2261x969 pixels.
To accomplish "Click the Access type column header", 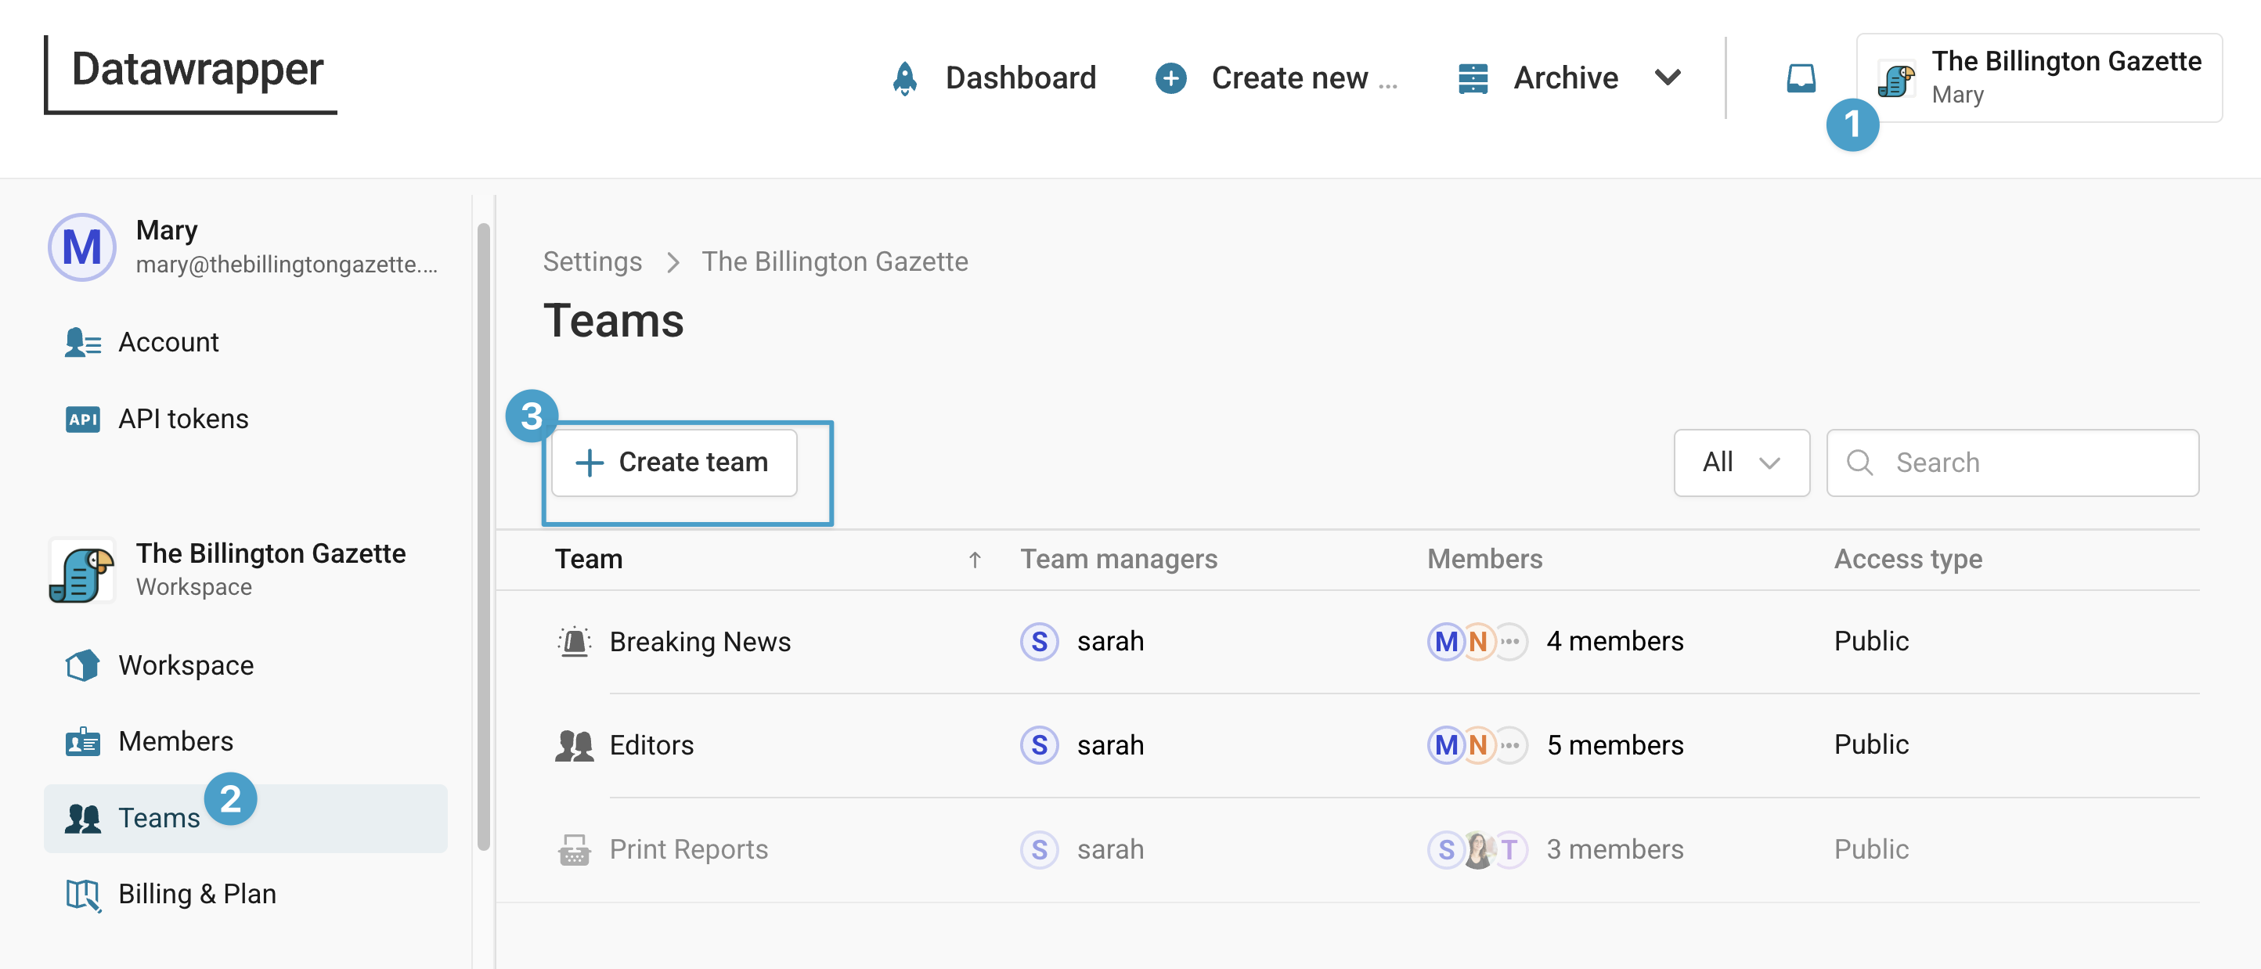I will tap(1908, 559).
